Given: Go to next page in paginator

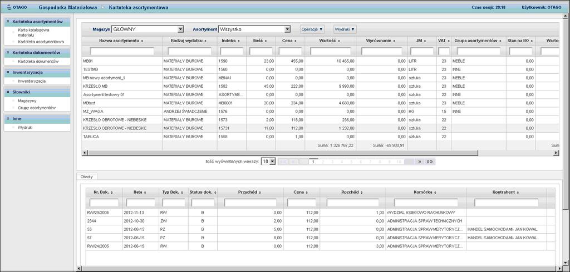Looking at the screenshot, I should pos(420,162).
